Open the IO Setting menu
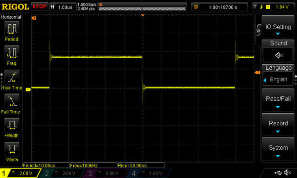This screenshot has width=297, height=178. coord(278,27)
